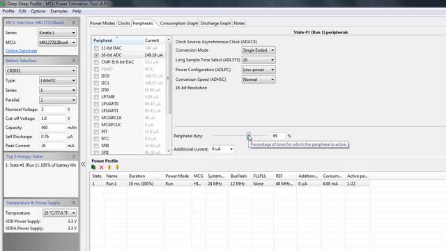Enable CMP & 6-bit DAC peripheral
The height and width of the screenshot is (251, 446).
pyautogui.click(x=96, y=62)
